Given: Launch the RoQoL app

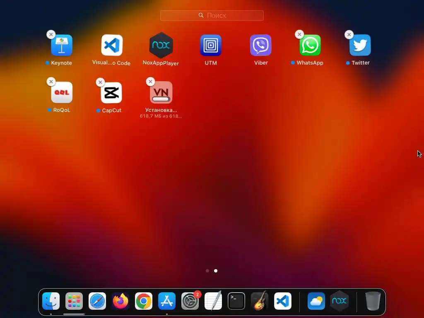Looking at the screenshot, I should click(62, 92).
